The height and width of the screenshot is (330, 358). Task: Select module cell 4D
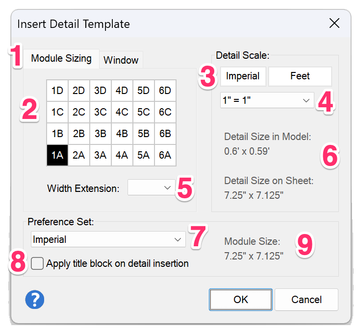pos(122,91)
